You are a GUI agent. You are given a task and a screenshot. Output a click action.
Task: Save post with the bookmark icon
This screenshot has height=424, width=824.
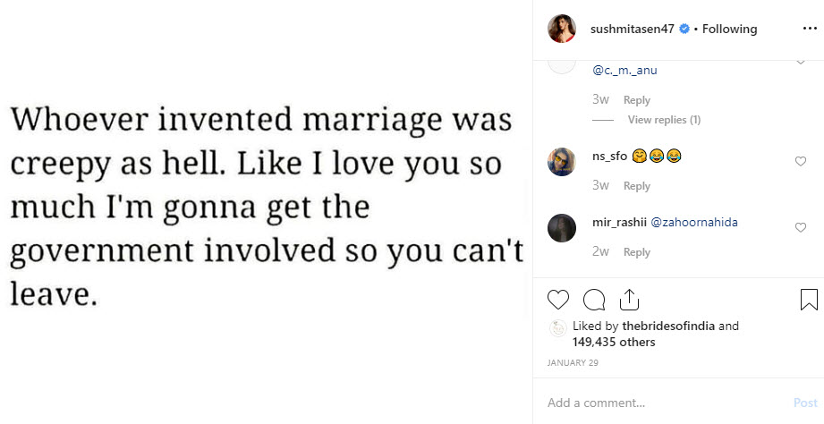click(809, 300)
